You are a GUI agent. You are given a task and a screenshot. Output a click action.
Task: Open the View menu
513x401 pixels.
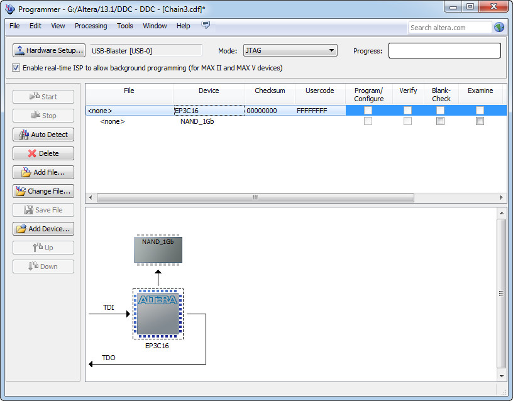tap(58, 26)
